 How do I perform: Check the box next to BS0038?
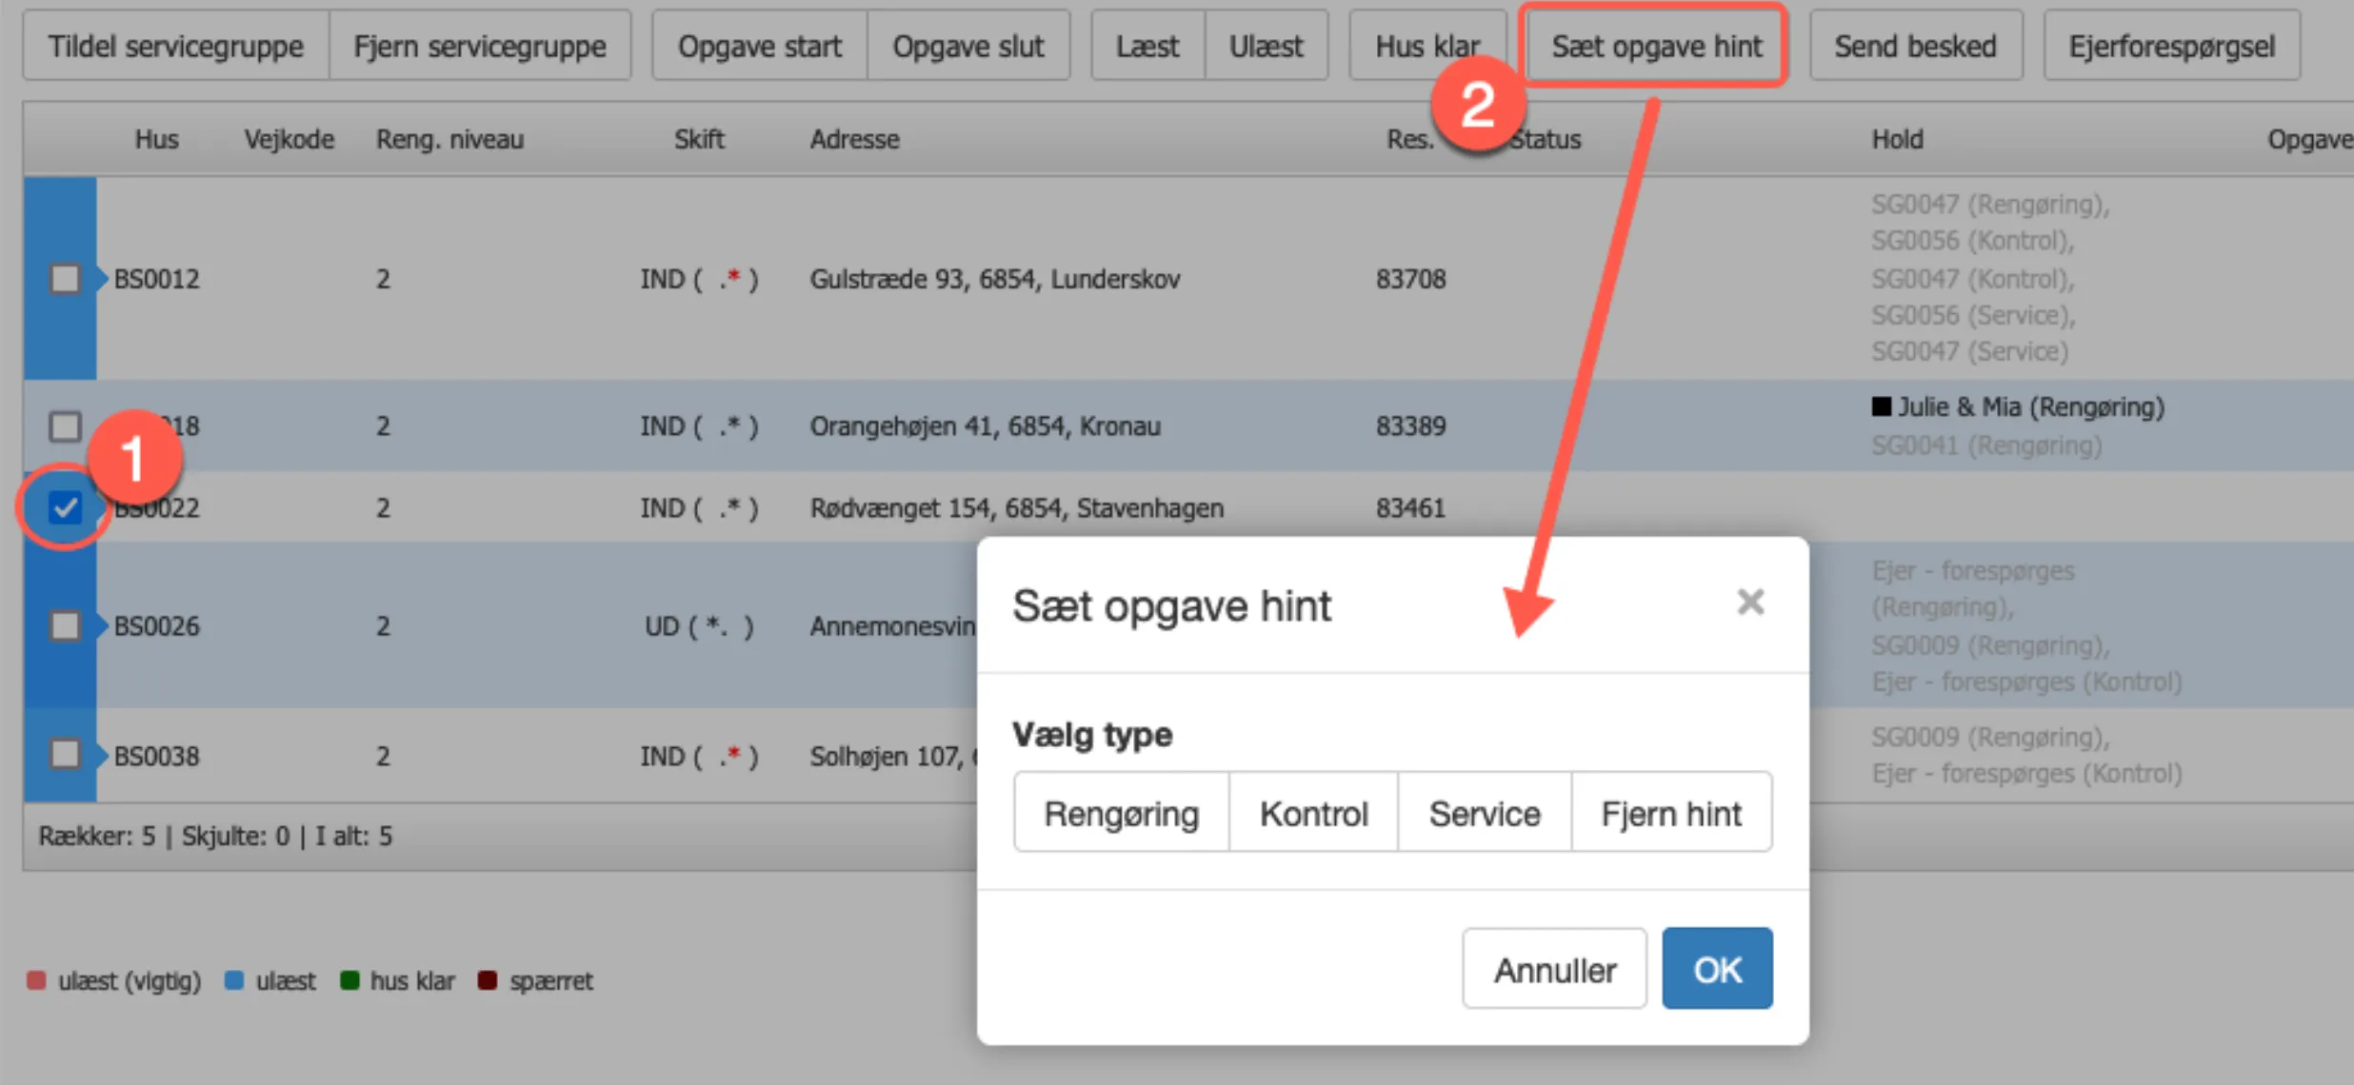click(65, 756)
